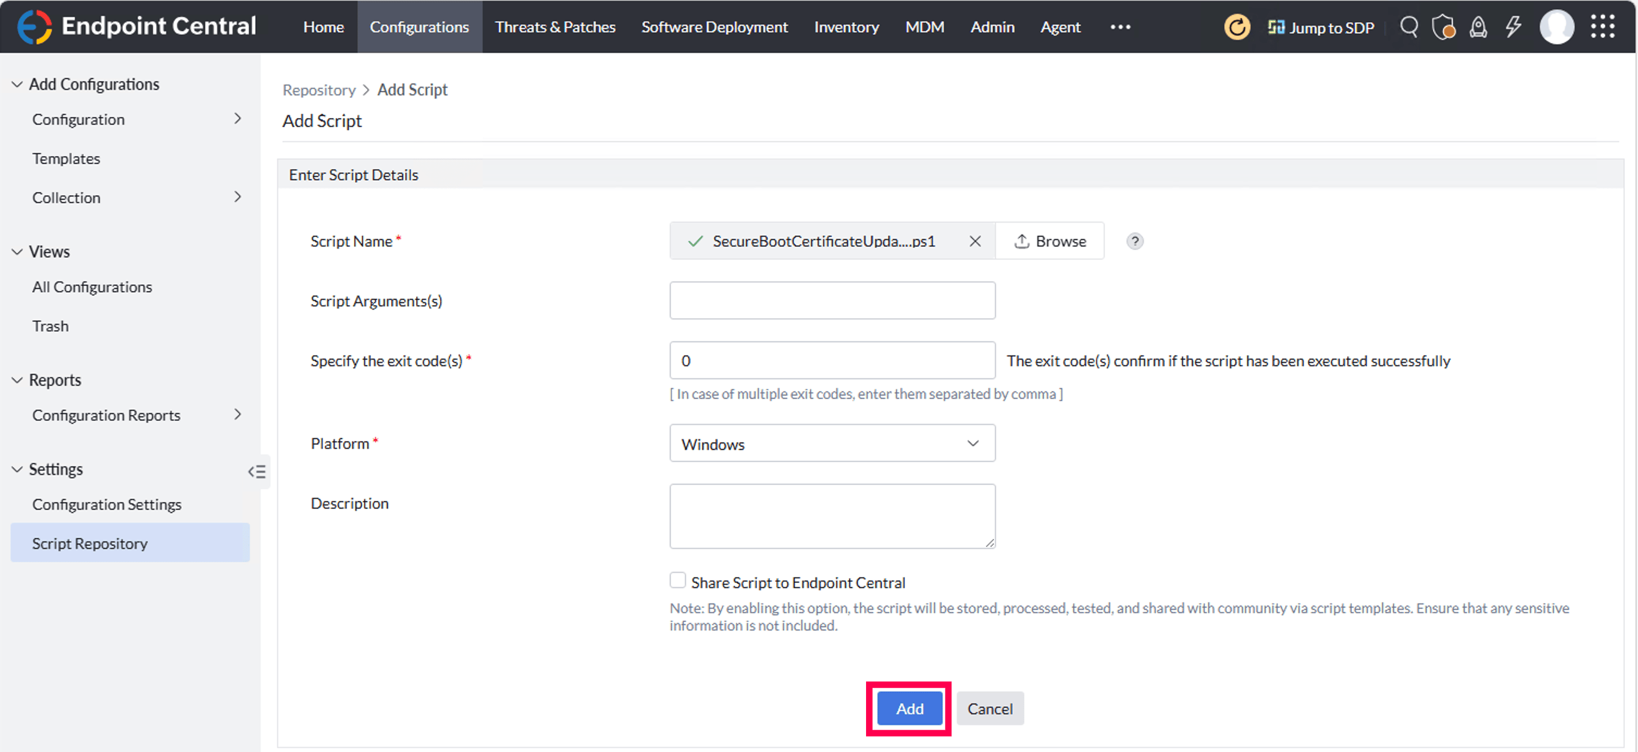Open the user profile avatar

click(1556, 27)
